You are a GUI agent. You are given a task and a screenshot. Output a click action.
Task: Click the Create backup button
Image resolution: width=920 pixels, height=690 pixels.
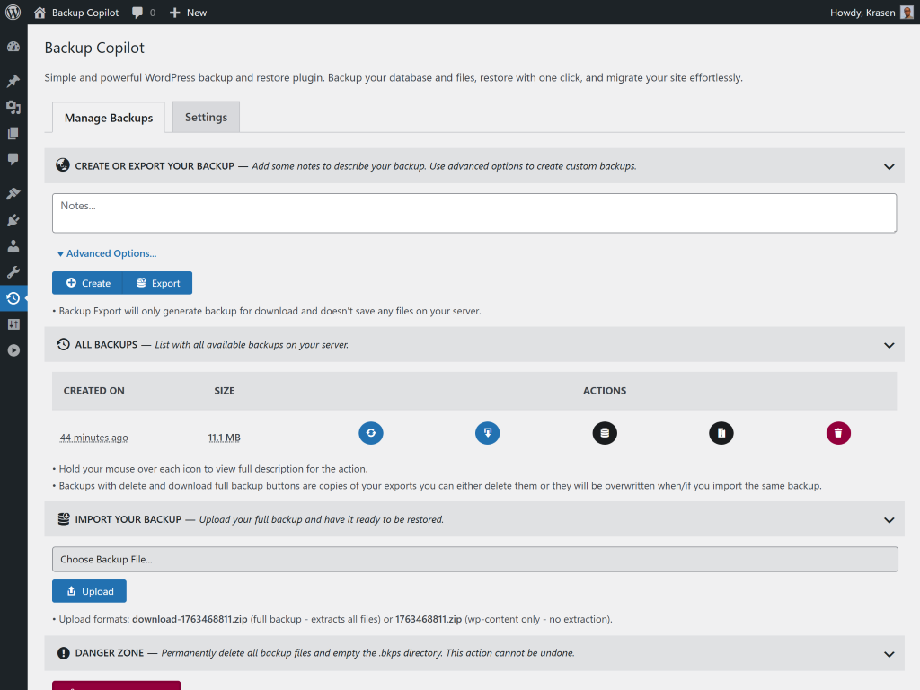pos(87,283)
